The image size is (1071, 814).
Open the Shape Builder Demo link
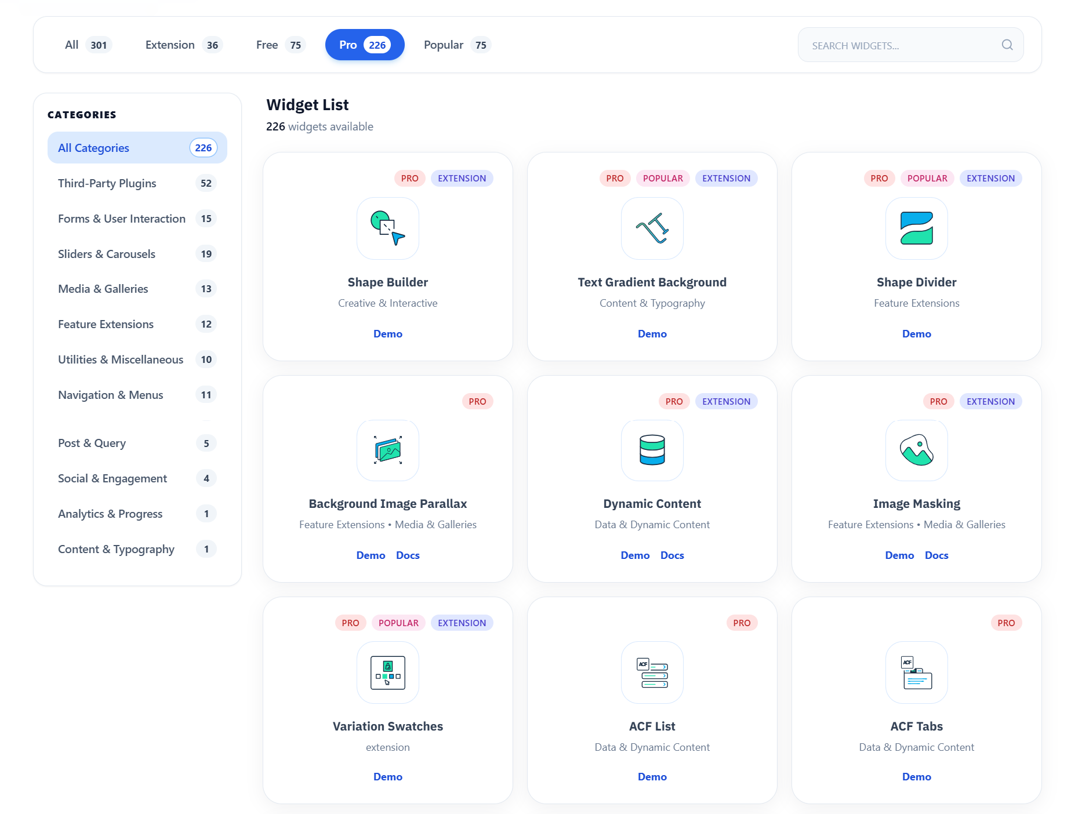coord(388,334)
